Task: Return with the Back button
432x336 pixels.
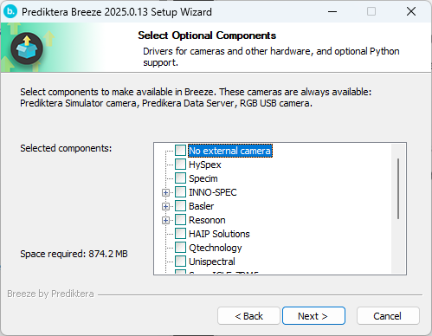Action: click(248, 316)
